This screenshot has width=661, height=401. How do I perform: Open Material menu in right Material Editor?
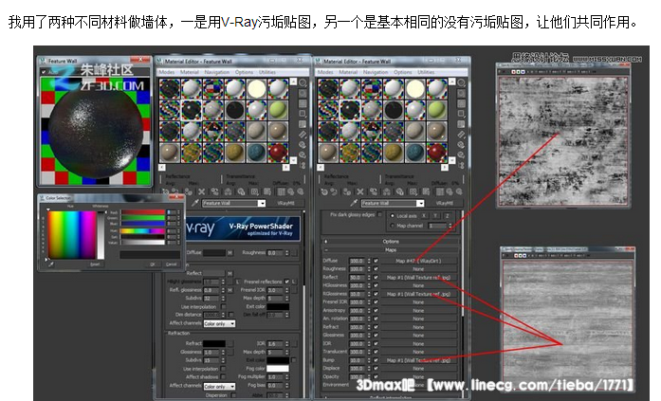[x=348, y=72]
